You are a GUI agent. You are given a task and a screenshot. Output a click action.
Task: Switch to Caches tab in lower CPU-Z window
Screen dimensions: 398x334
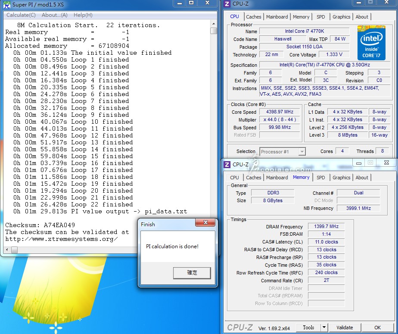(x=254, y=178)
